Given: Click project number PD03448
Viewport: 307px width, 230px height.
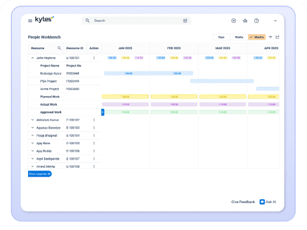Looking at the screenshot, I should point(73,73).
